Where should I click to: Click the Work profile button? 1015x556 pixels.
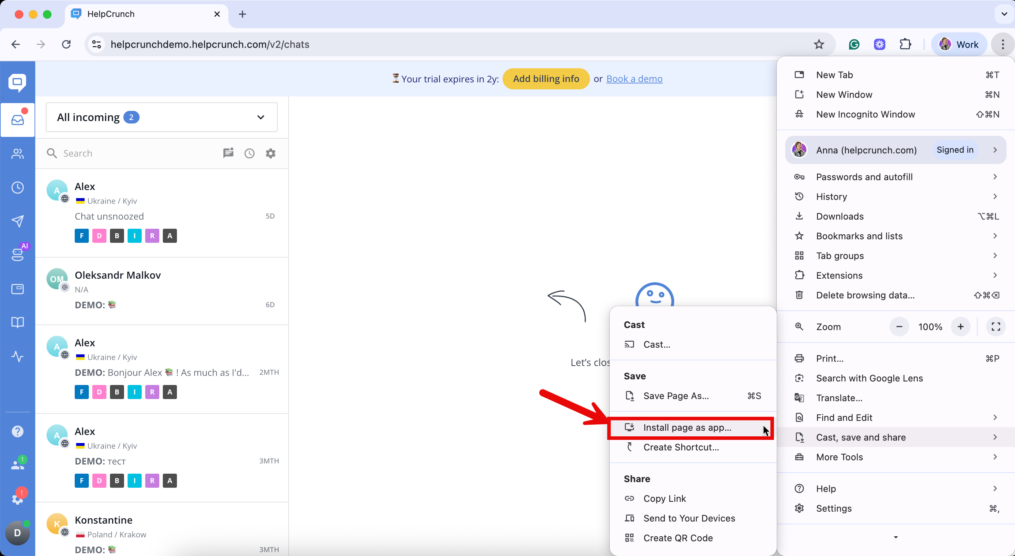pos(959,44)
